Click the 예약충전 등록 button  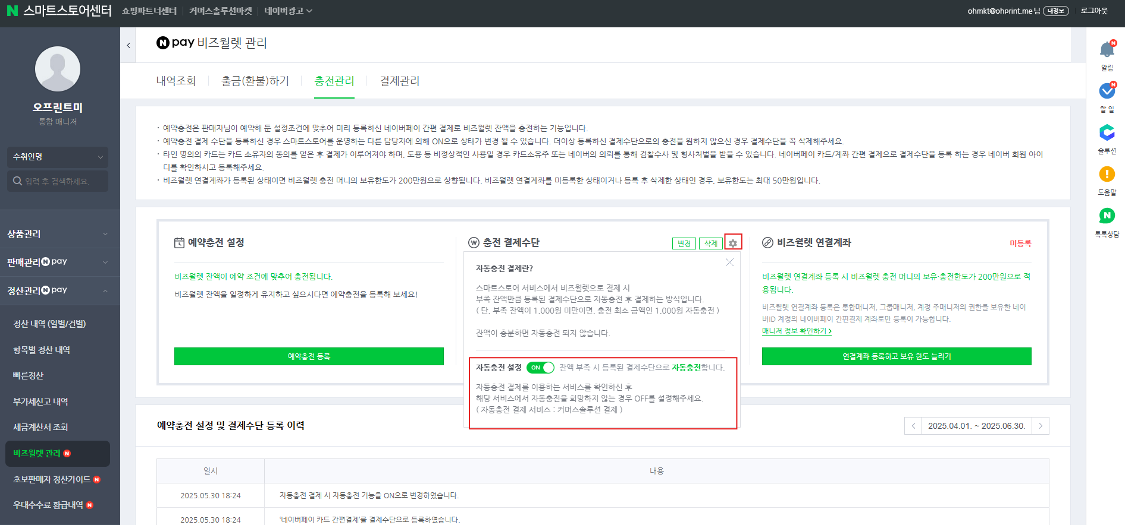pos(309,356)
